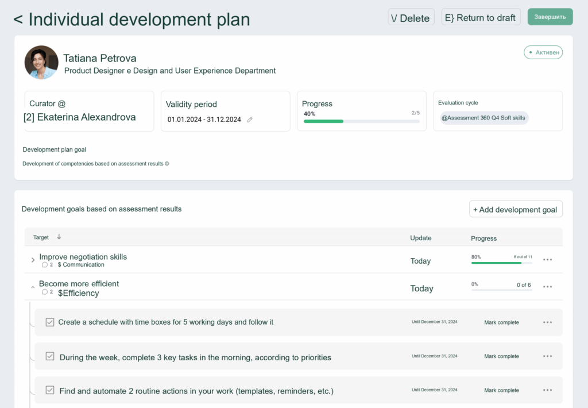The height and width of the screenshot is (408, 588).
Task: Collapse the Become more efficient goal
Action: 33,287
